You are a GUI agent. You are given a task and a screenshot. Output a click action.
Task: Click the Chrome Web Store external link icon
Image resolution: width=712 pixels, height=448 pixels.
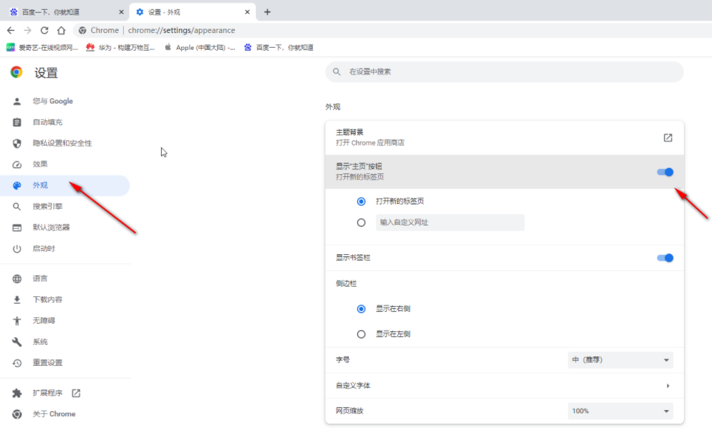coord(666,138)
